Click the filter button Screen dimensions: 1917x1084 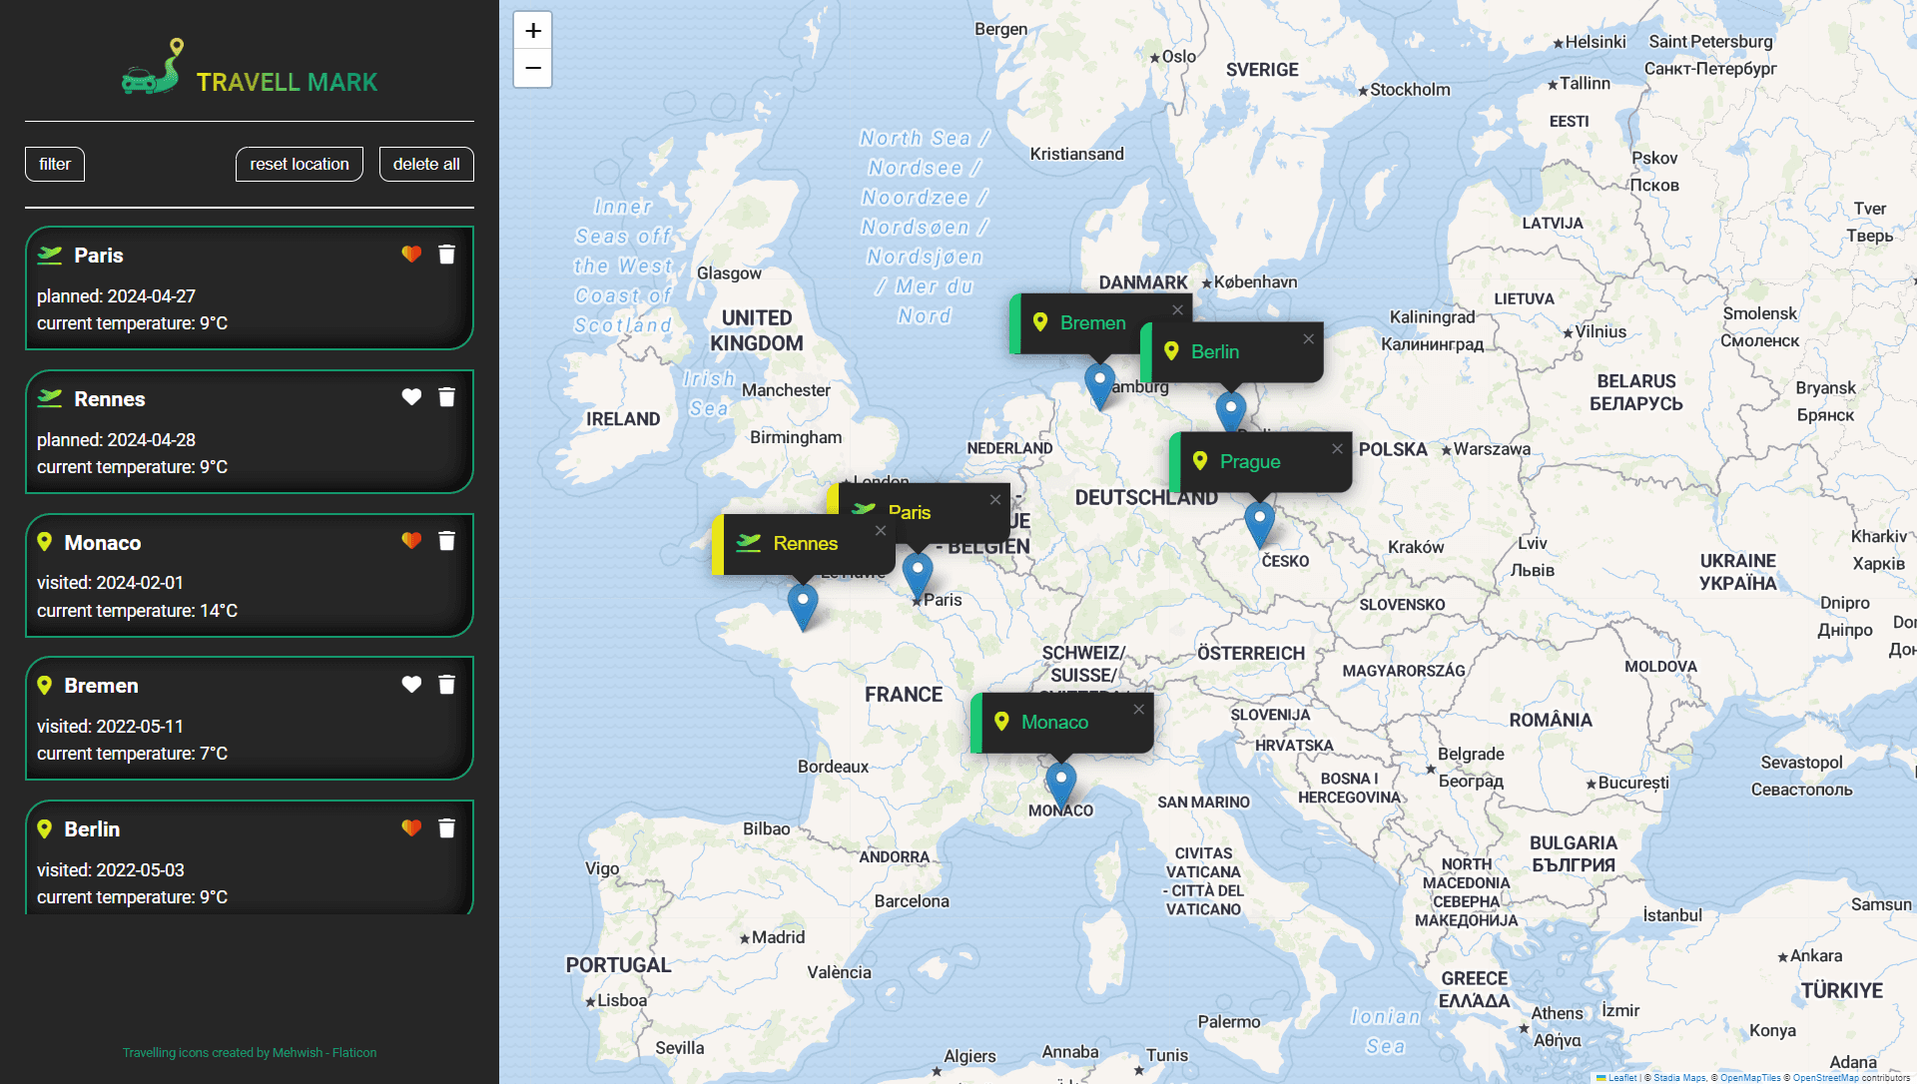pos(54,163)
